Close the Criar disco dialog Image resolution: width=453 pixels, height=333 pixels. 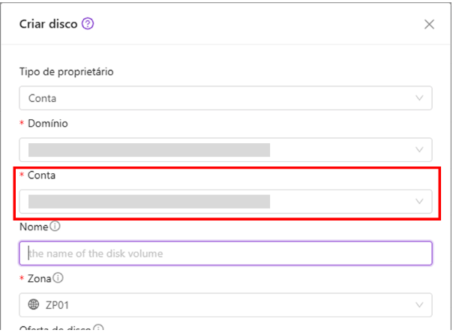tap(429, 24)
